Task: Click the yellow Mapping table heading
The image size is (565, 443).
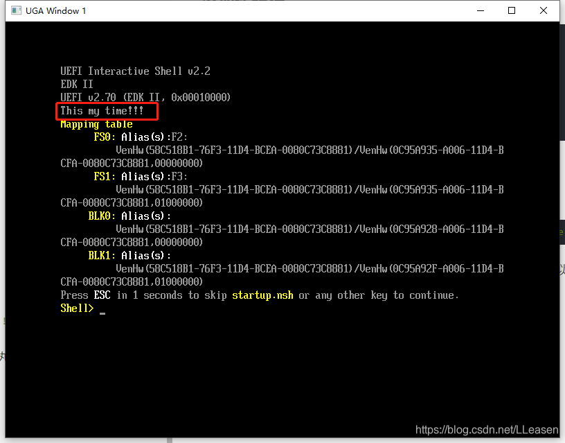Action: point(97,124)
